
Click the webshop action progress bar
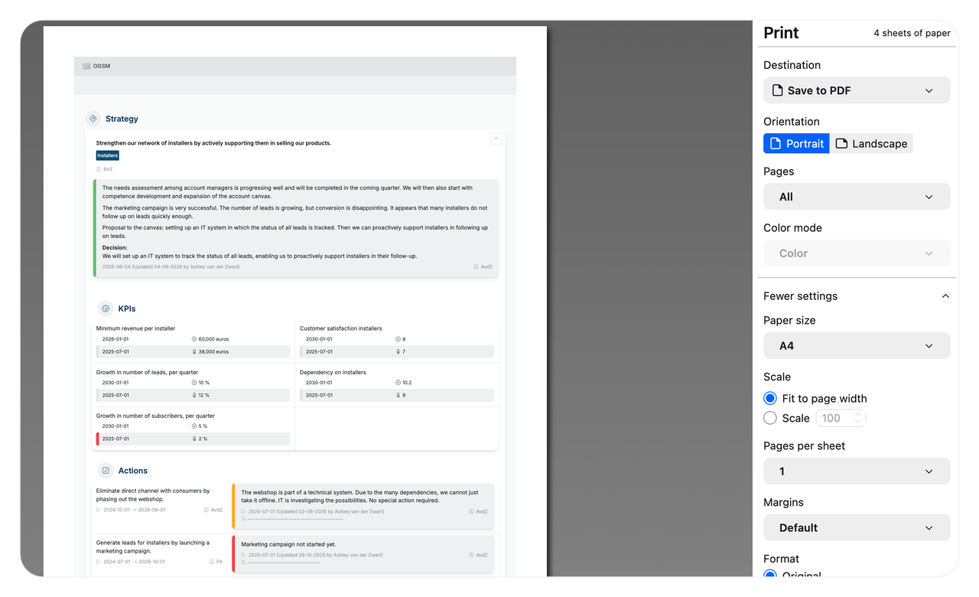(295, 519)
